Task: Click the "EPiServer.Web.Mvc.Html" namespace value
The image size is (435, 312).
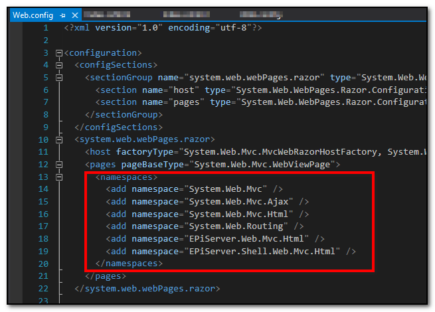Action: pyautogui.click(x=248, y=239)
